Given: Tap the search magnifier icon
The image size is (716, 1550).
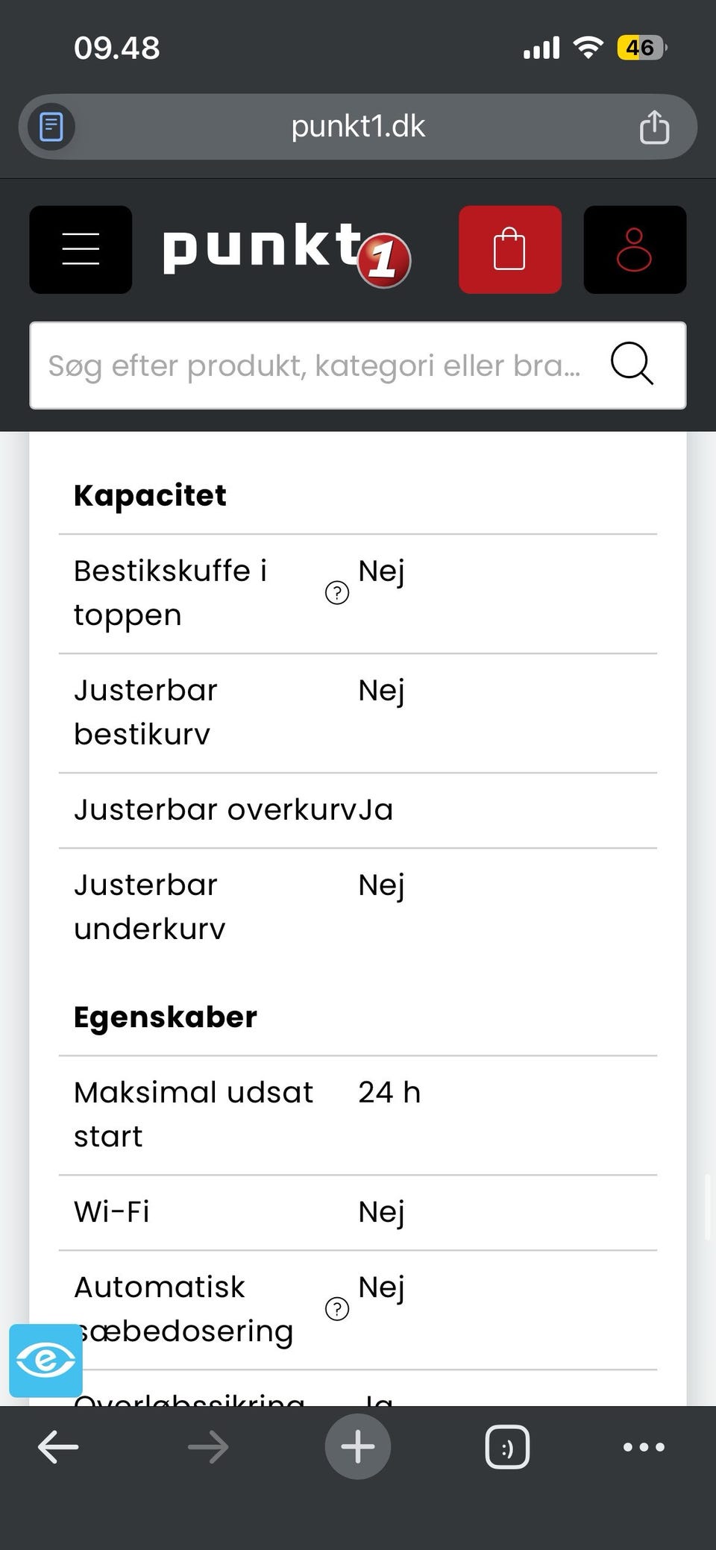Looking at the screenshot, I should point(632,364).
